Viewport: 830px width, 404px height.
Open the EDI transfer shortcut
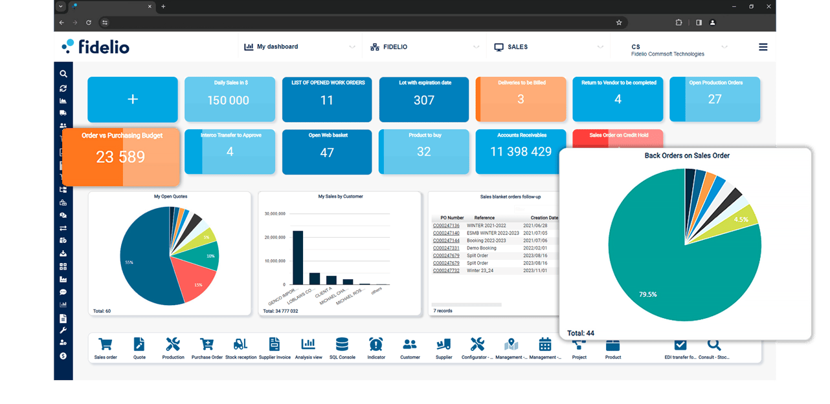point(680,348)
